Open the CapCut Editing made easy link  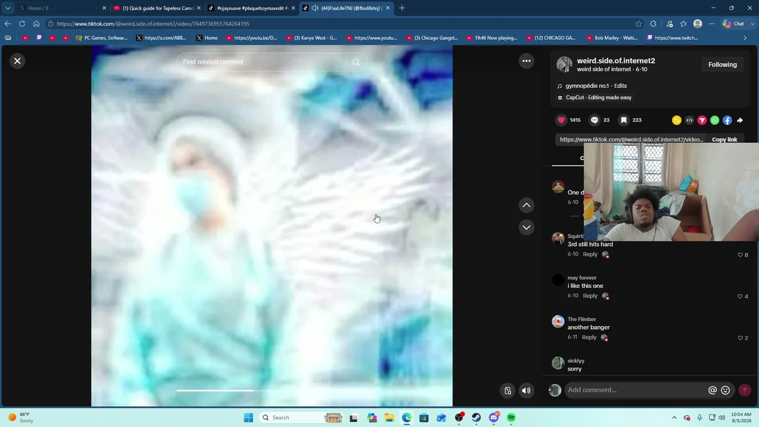[x=598, y=98]
